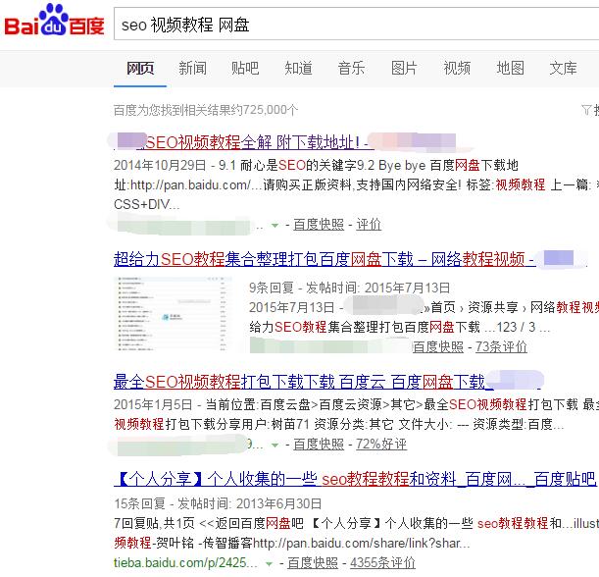Click the second result's preview thumbnail
599x577 pixels.
coord(175,312)
